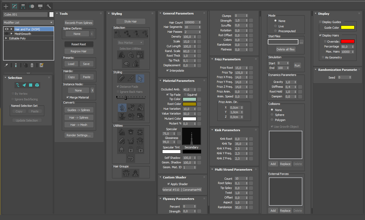Open the yellow Guide Color swatch
The height and width of the screenshot is (220, 365).
click(348, 27)
